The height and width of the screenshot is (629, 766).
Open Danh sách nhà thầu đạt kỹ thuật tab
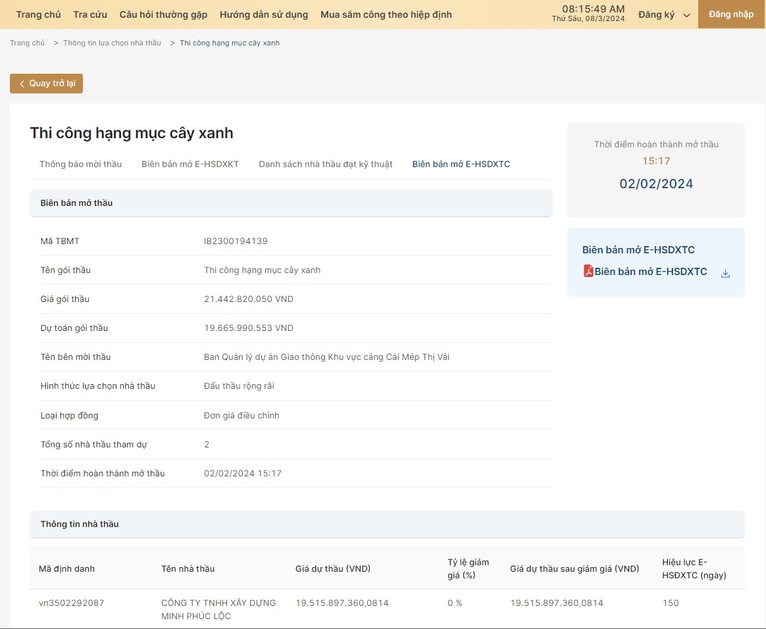tap(325, 164)
